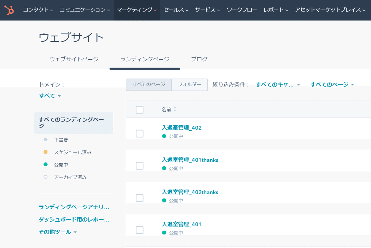Select すべてのランディングページ in the sidebar
Image resolution: width=371 pixels, height=248 pixels.
point(74,123)
